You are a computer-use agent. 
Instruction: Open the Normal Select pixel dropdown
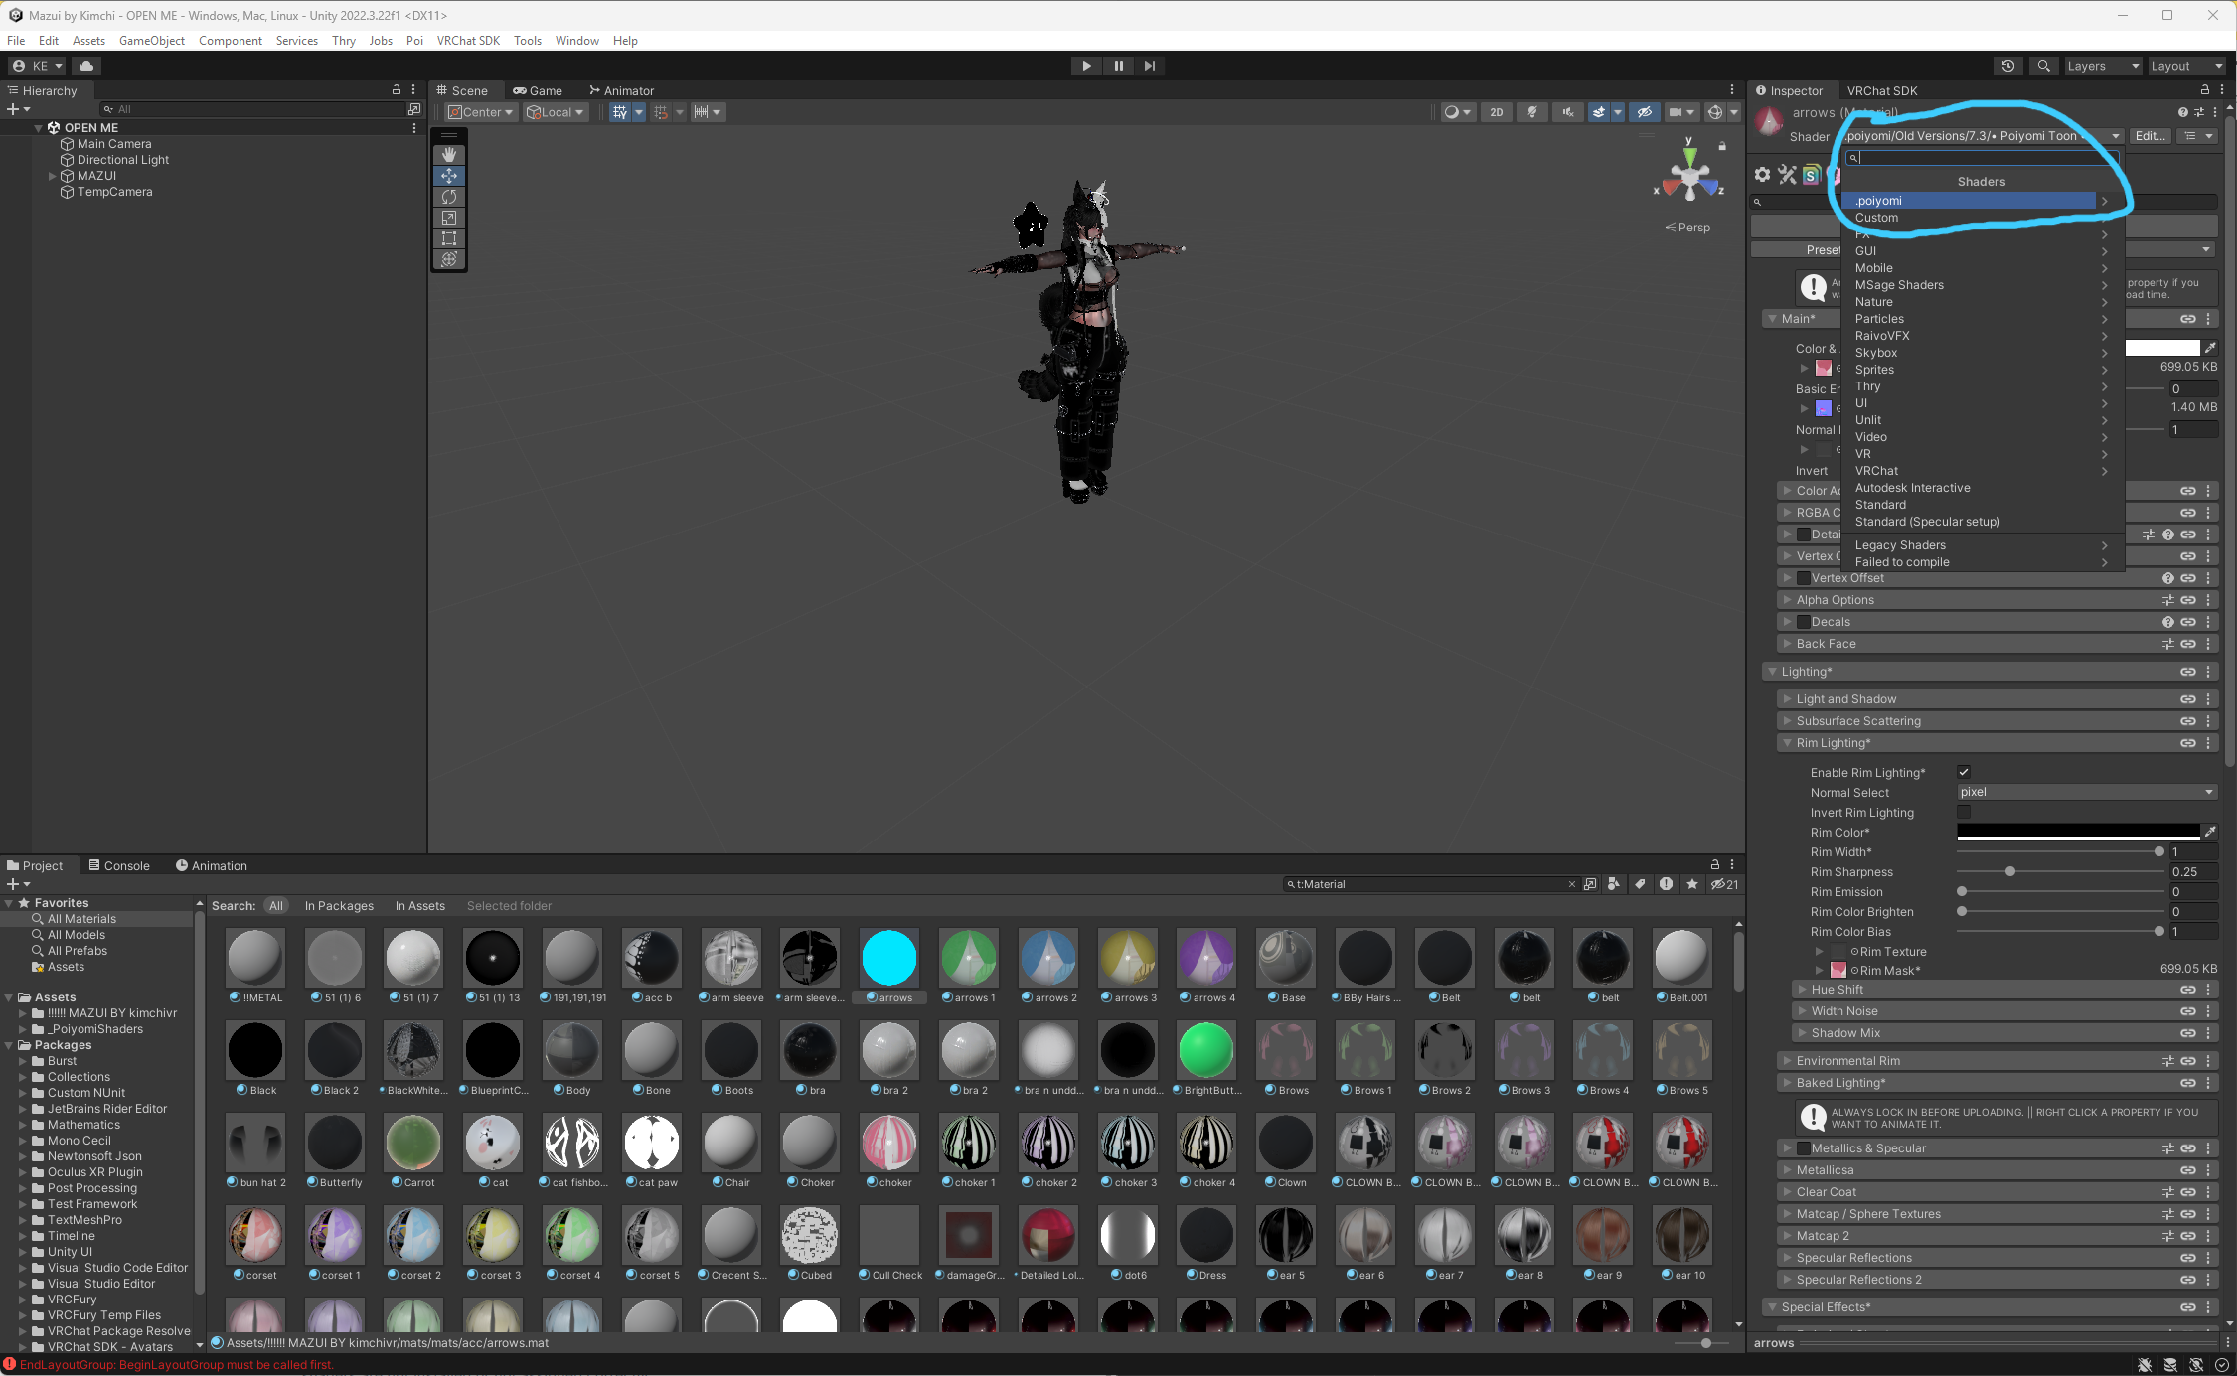(x=2085, y=792)
